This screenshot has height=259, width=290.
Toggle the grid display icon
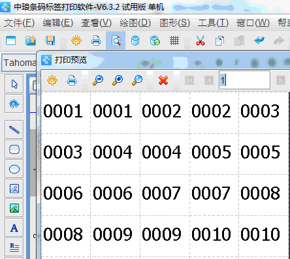(174, 40)
